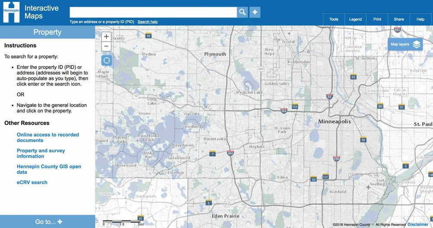Open the Help menu
The height and width of the screenshot is (228, 433).
pos(420,20)
